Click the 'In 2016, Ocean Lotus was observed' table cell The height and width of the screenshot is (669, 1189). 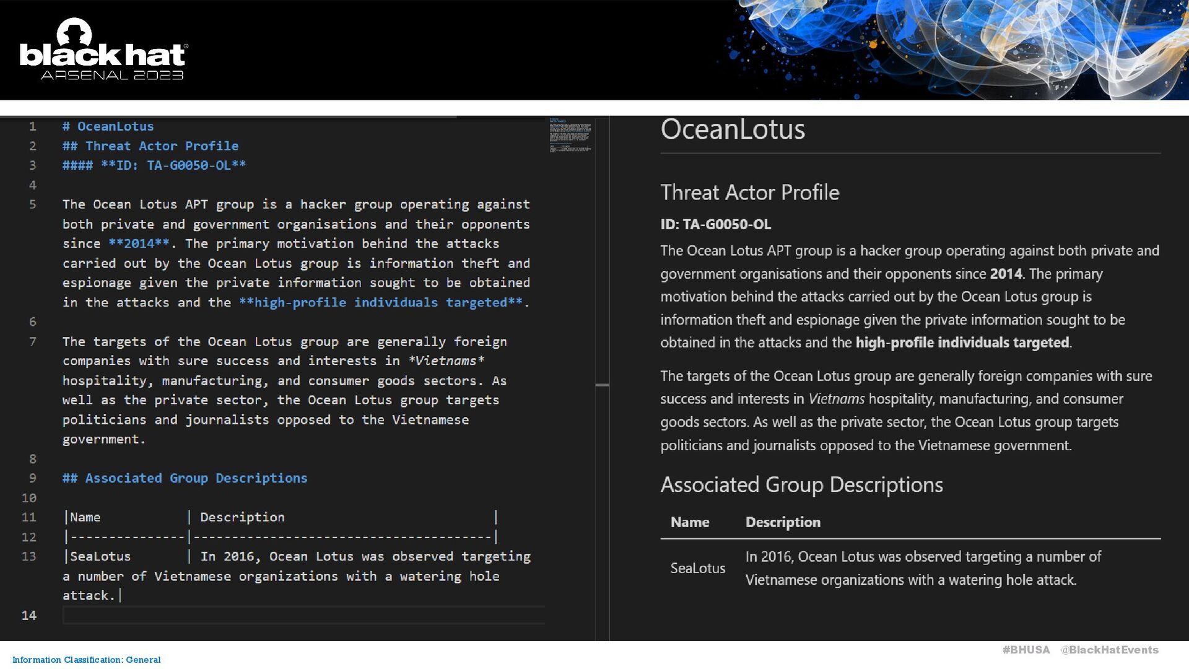point(923,568)
